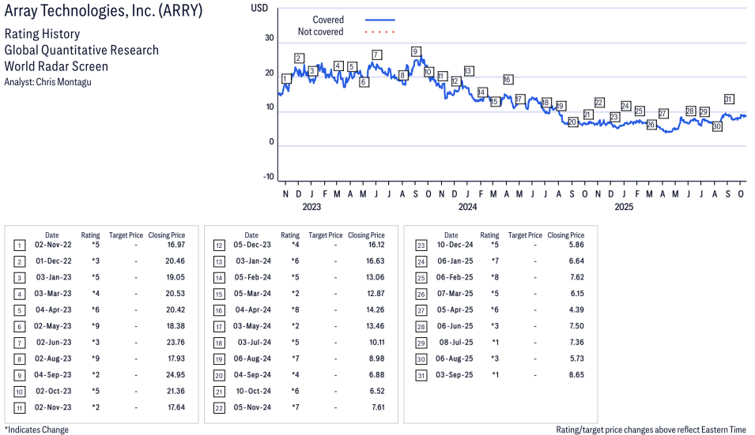Click index box 31 in the 03-Sep-25 row

coord(420,375)
